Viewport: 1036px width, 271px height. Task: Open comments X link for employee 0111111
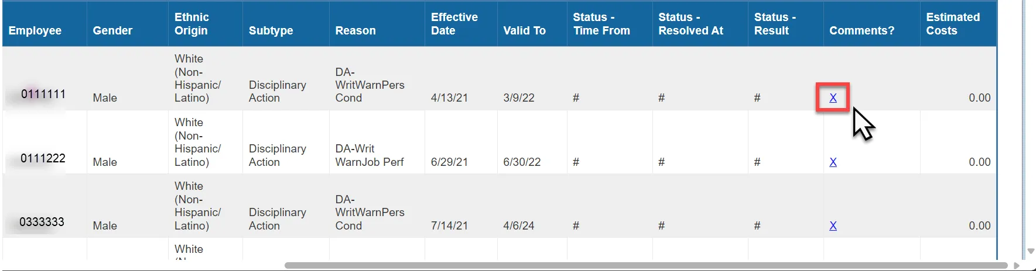click(833, 98)
